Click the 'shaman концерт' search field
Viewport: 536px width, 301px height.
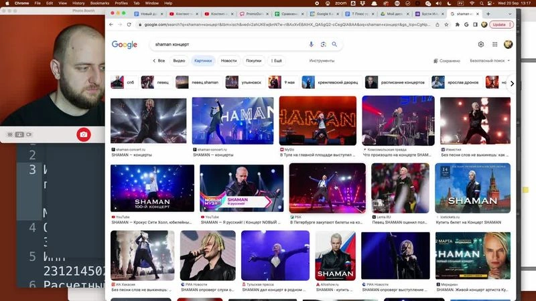point(229,44)
